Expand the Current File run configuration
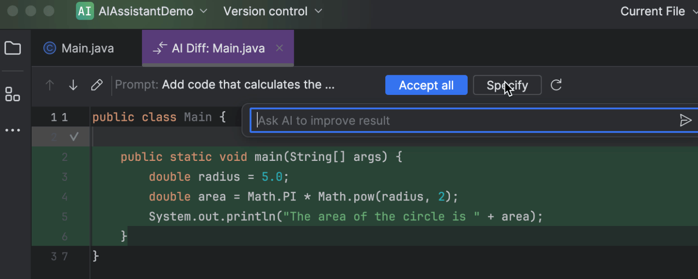 (658, 11)
